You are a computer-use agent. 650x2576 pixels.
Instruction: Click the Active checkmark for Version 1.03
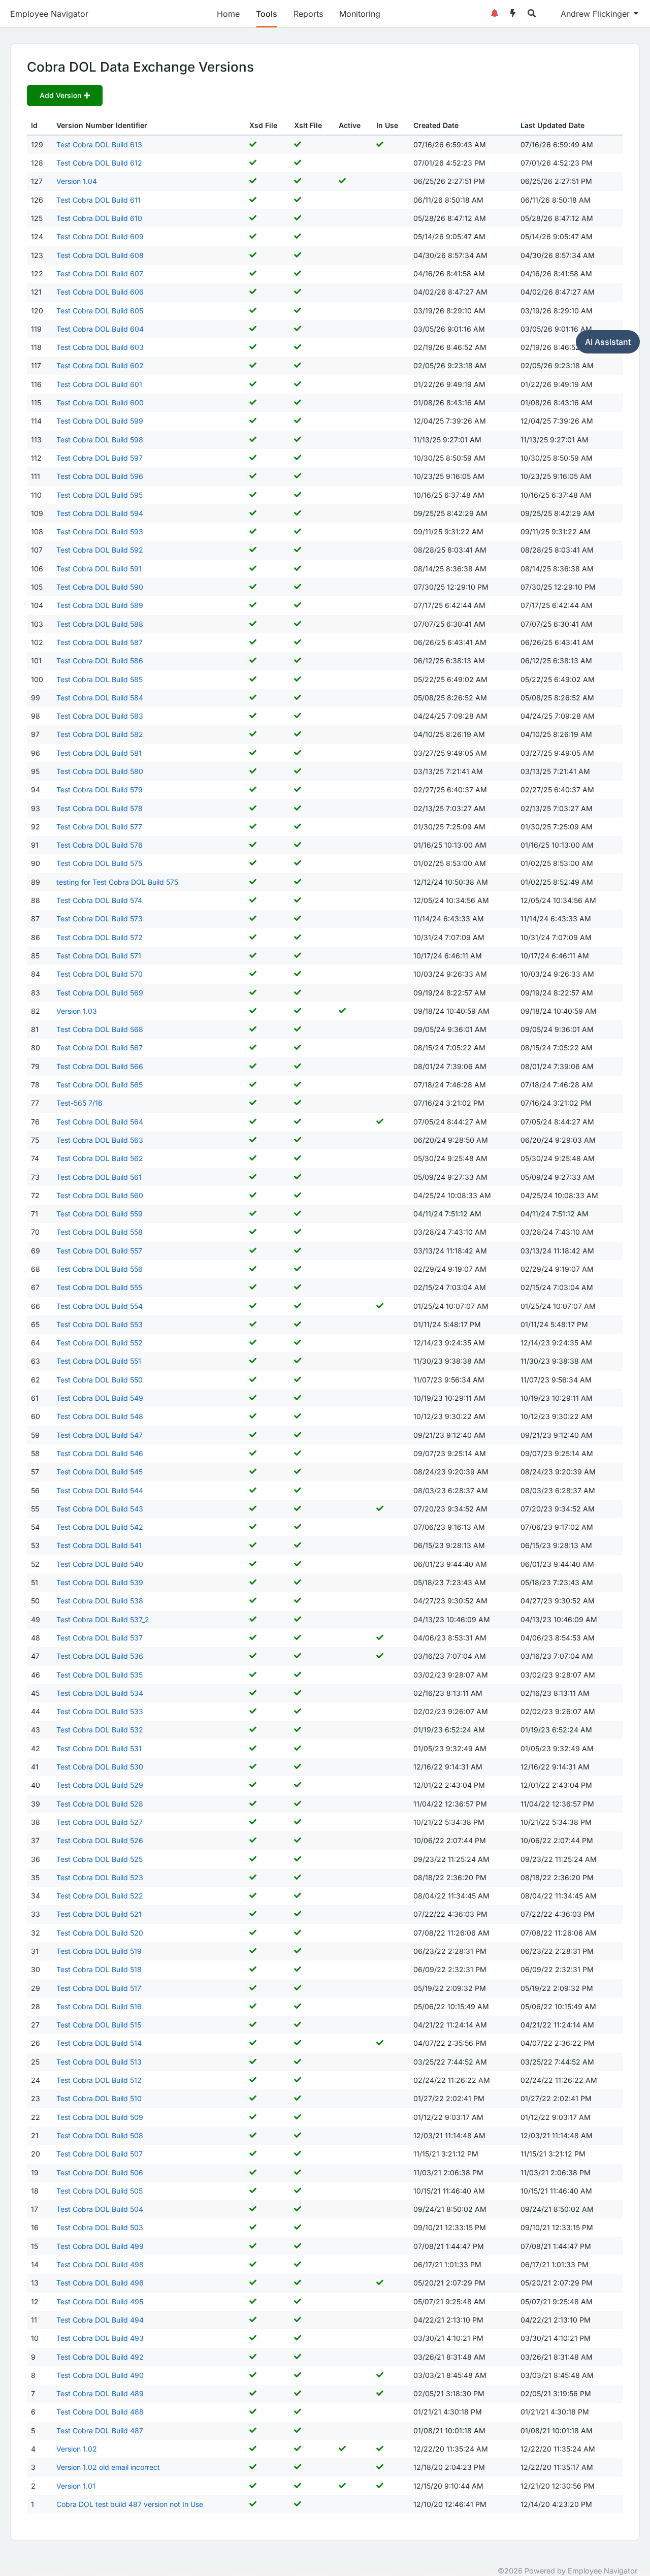(342, 1011)
